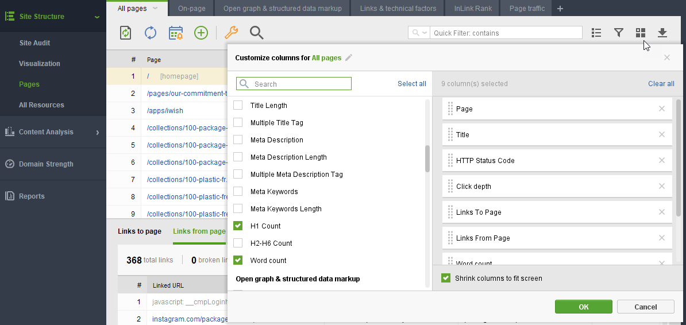The image size is (686, 325).
Task: Enable the Meta Description checkbox
Action: coord(238,140)
